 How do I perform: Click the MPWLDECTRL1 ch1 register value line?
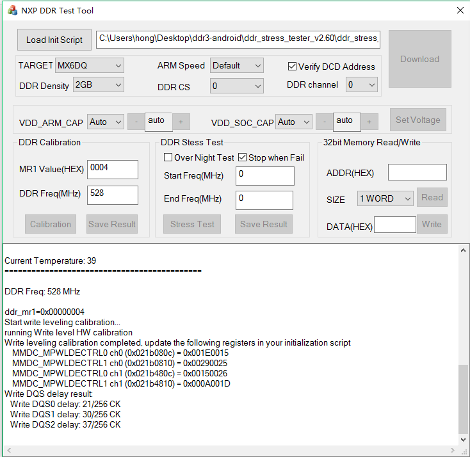click(x=121, y=383)
